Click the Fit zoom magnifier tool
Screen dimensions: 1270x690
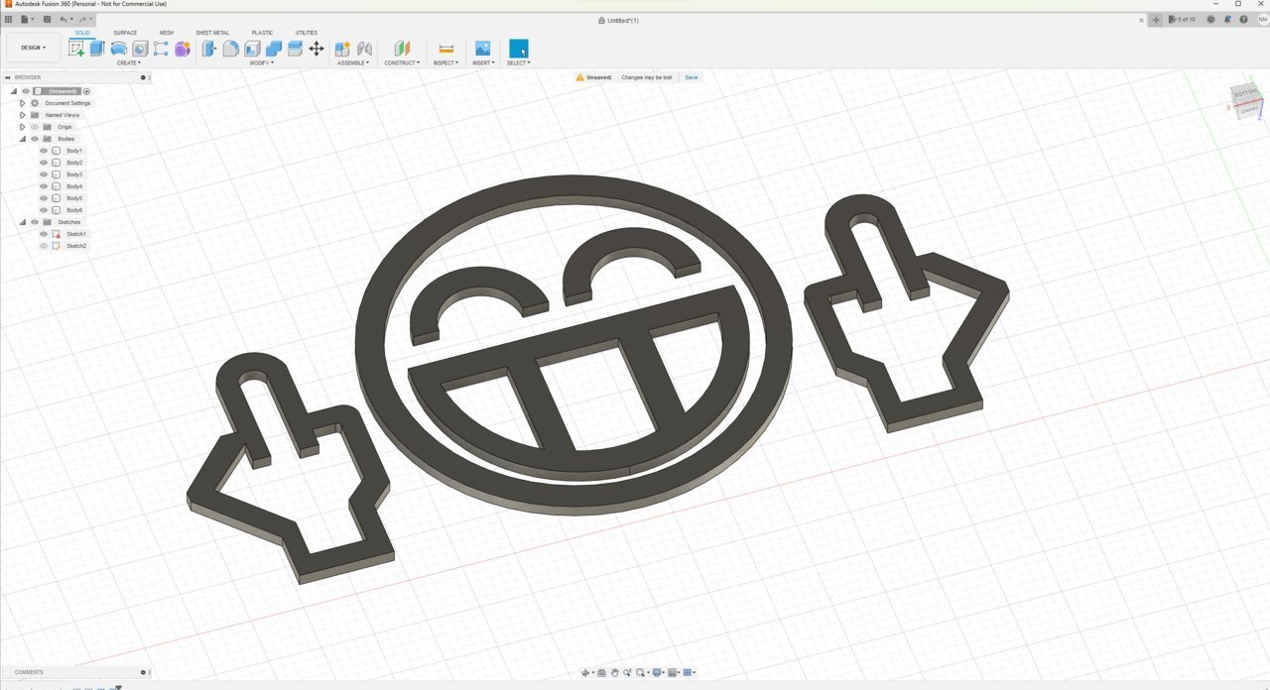(x=641, y=673)
